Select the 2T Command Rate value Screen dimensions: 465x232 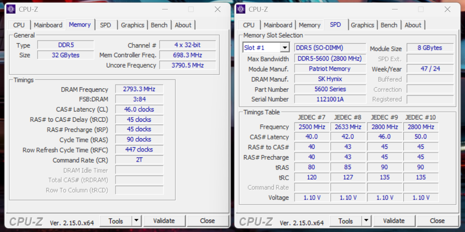[x=139, y=160]
